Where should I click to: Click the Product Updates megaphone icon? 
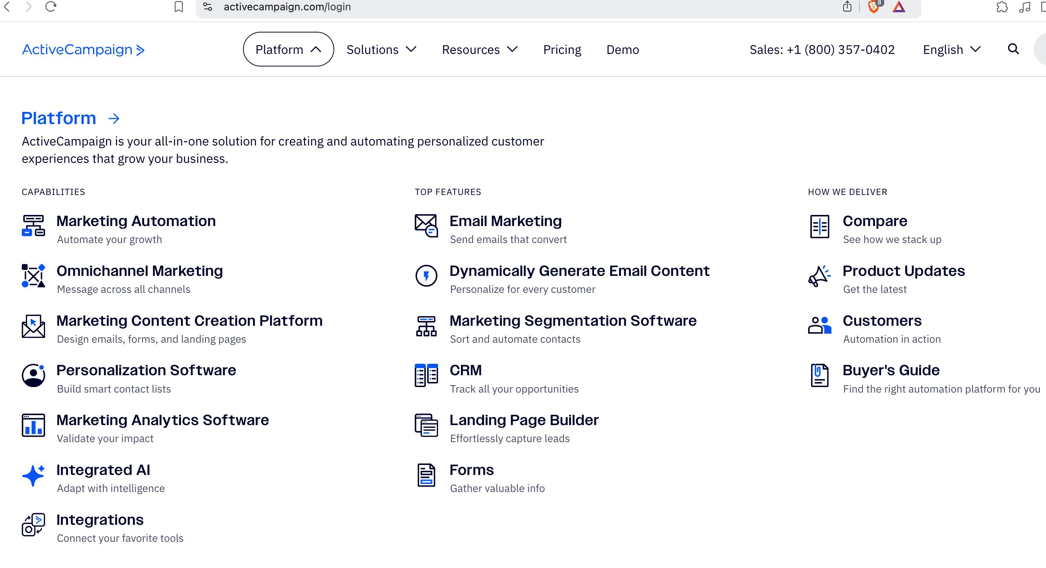819,276
